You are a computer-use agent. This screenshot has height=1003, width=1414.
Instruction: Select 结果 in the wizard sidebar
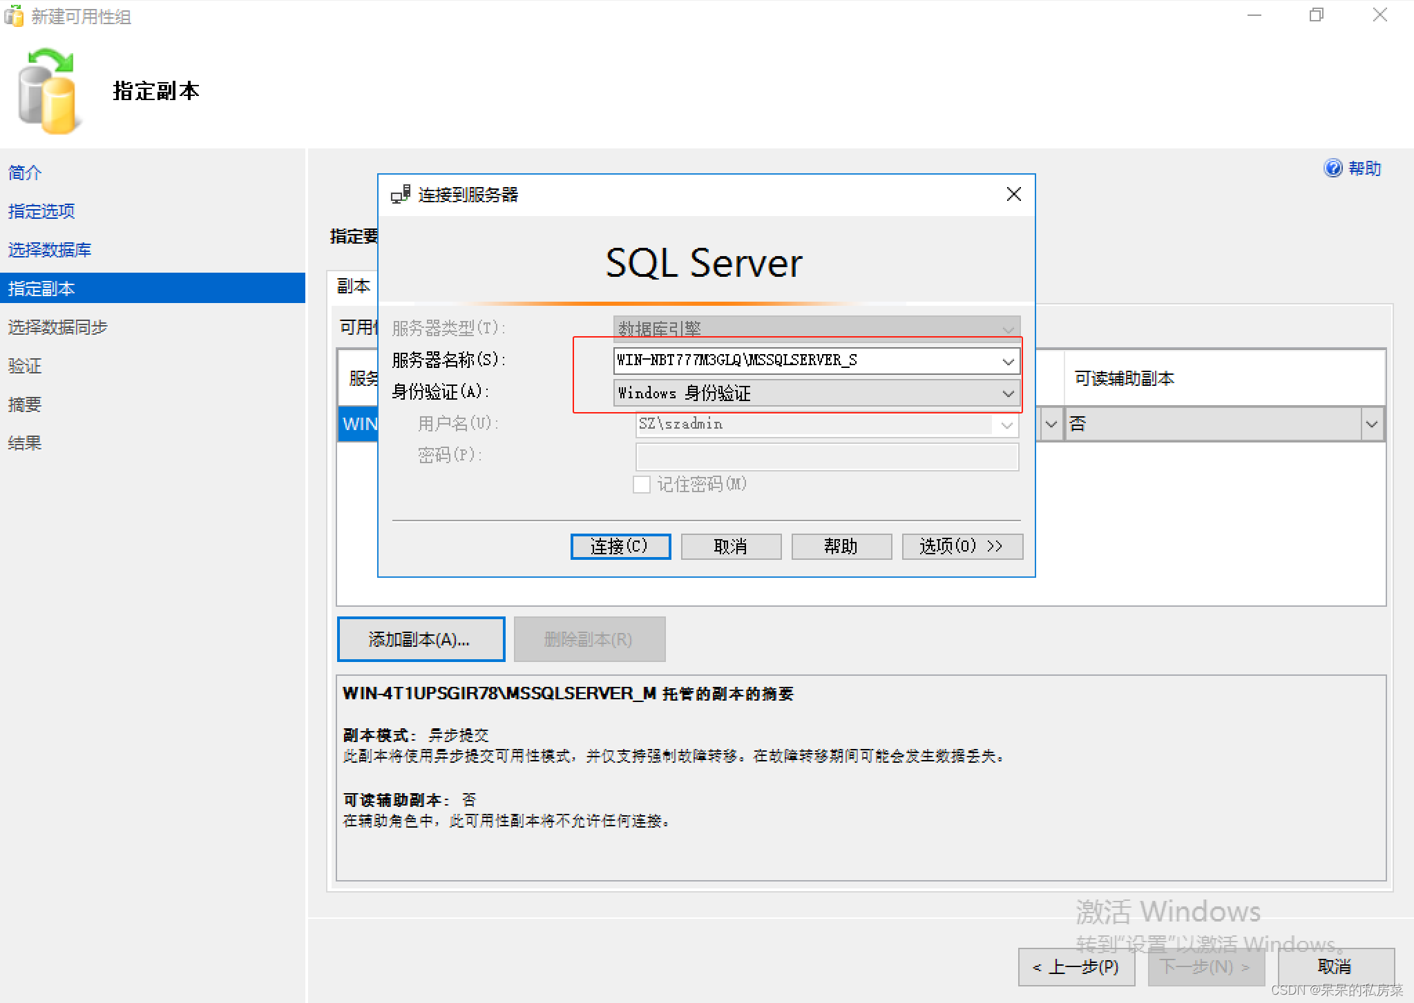pyautogui.click(x=25, y=443)
